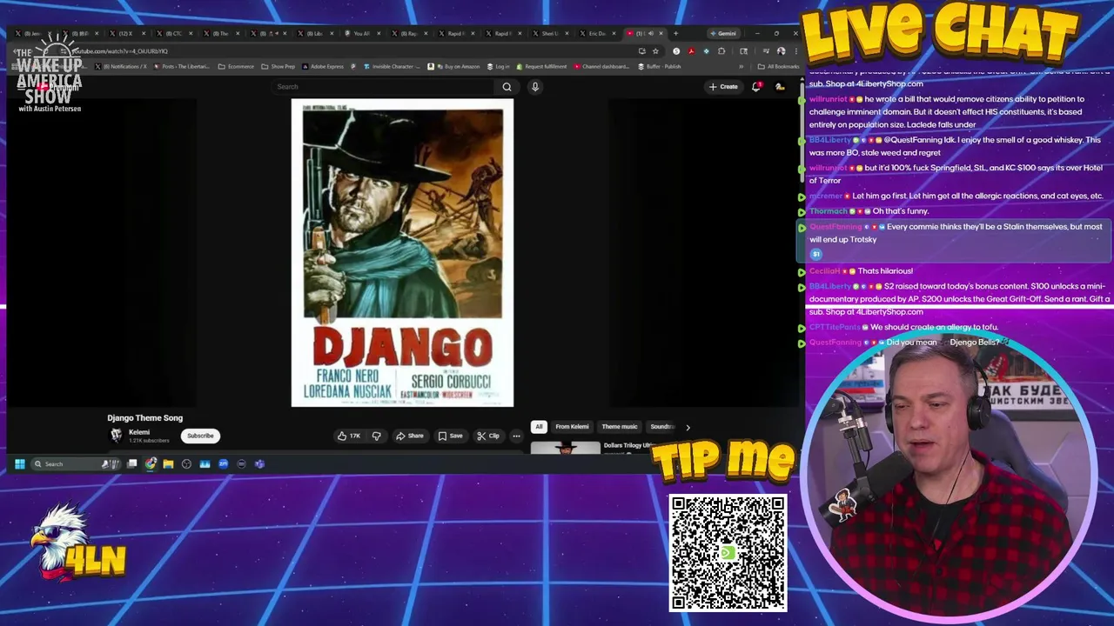This screenshot has width=1114, height=626.
Task: Open All Bookmarks folder
Action: 778,67
